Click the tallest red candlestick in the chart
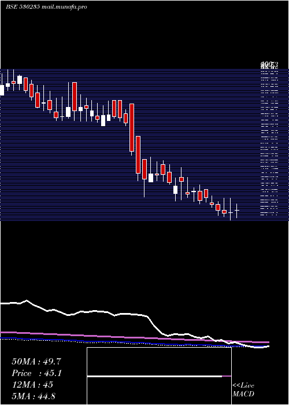This screenshot has height=405, width=289. tap(132, 128)
